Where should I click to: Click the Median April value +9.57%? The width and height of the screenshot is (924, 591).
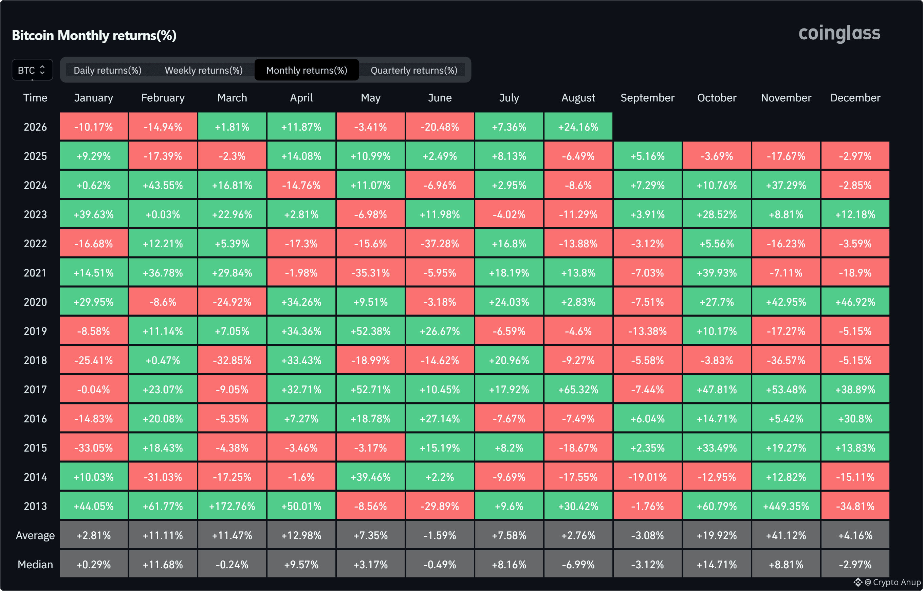(301, 564)
